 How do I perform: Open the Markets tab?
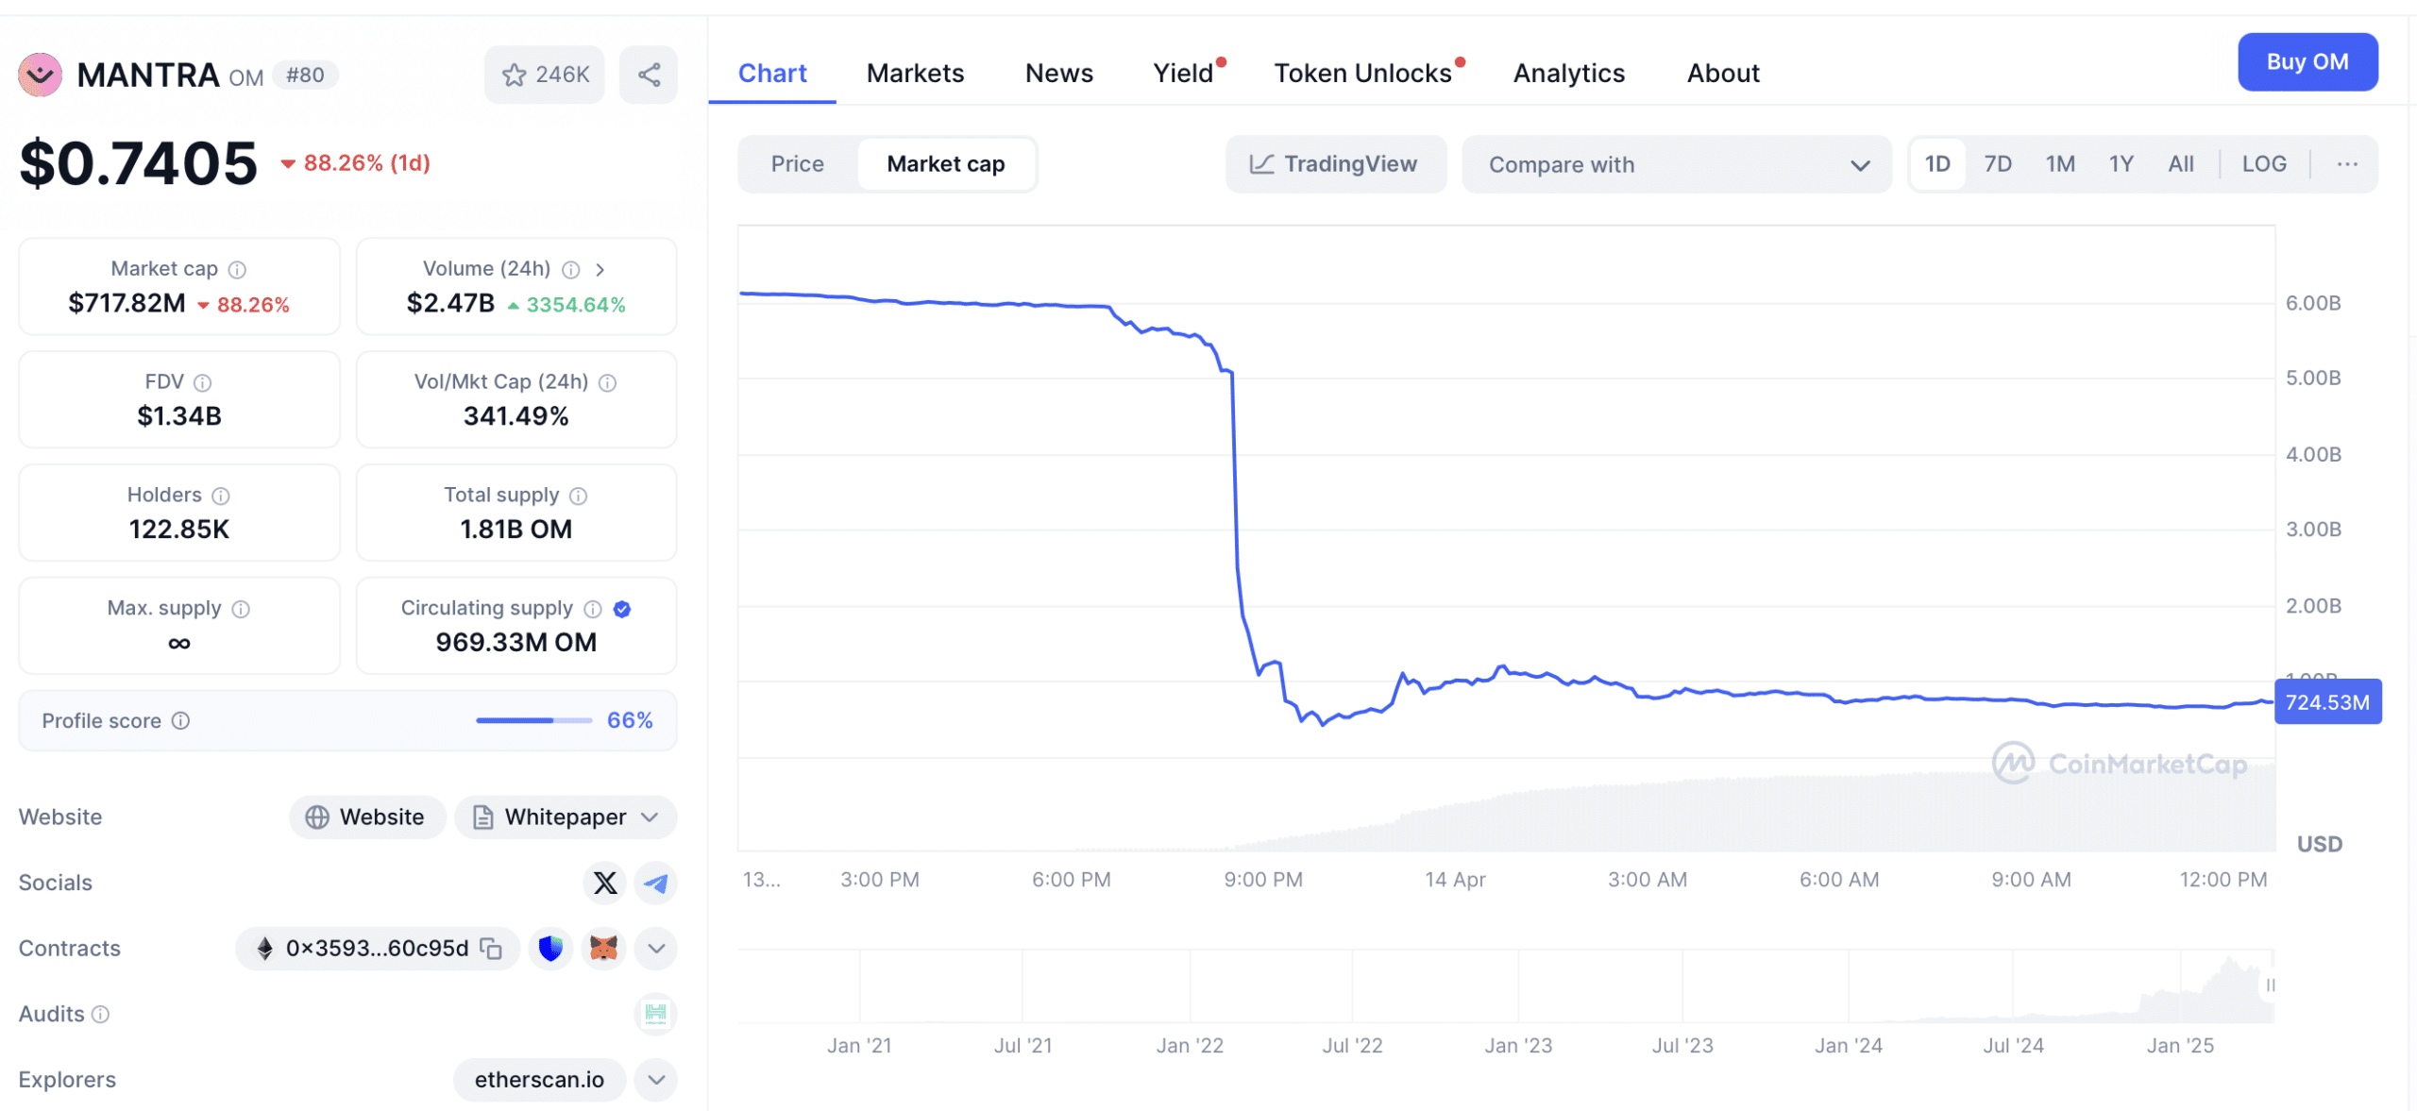[915, 74]
